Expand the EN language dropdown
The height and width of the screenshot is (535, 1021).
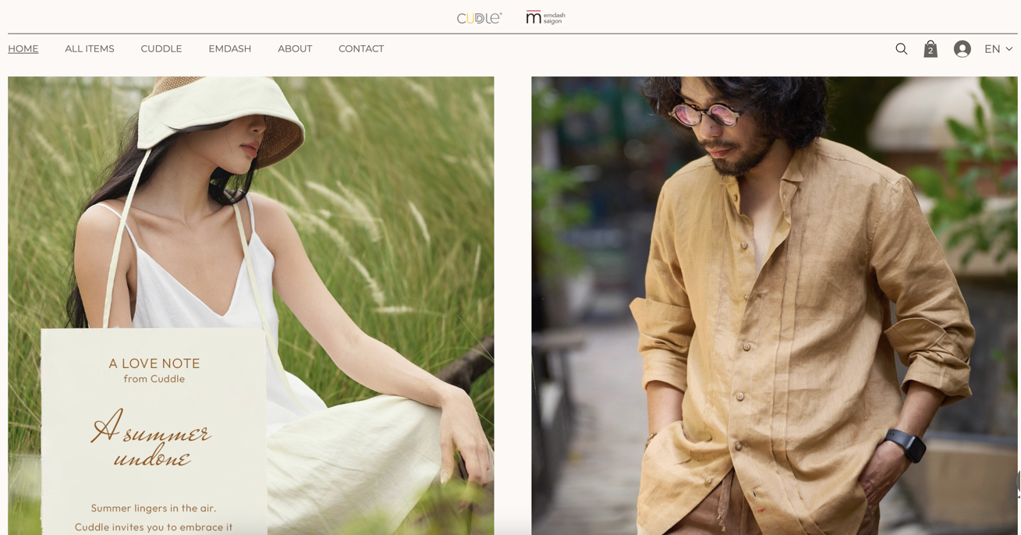pyautogui.click(x=998, y=49)
